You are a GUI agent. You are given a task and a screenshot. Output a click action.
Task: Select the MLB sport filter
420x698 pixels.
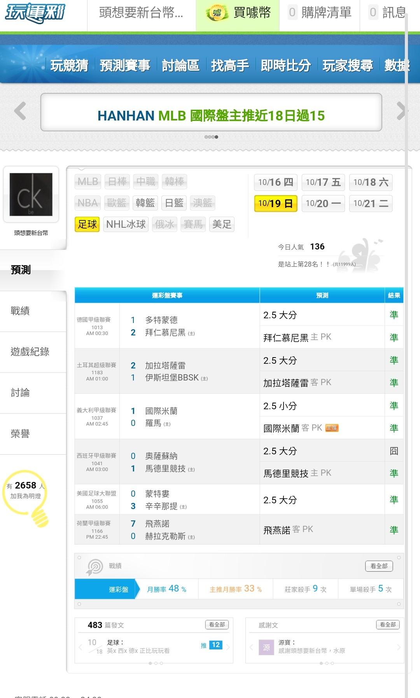[88, 181]
